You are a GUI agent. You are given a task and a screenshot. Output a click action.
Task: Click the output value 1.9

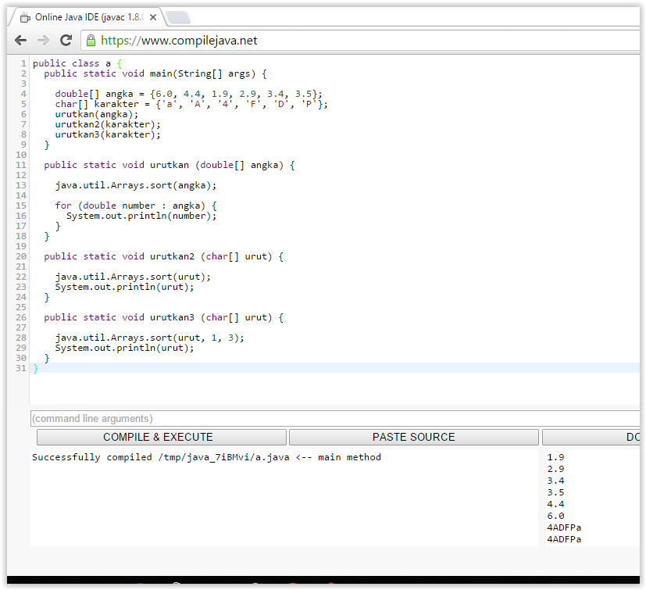point(555,457)
